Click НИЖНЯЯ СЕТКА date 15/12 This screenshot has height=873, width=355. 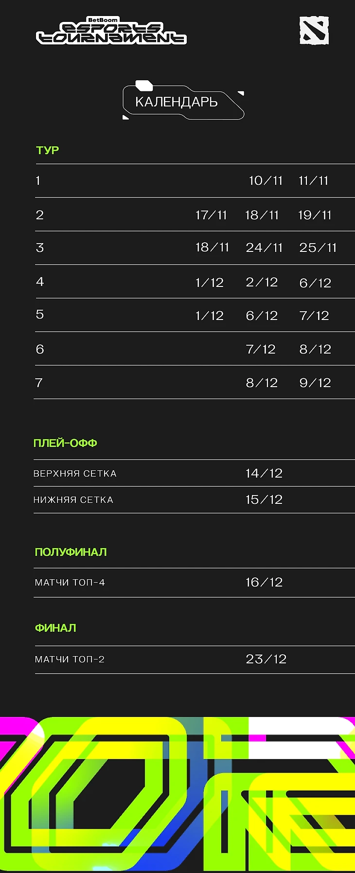coord(264,499)
